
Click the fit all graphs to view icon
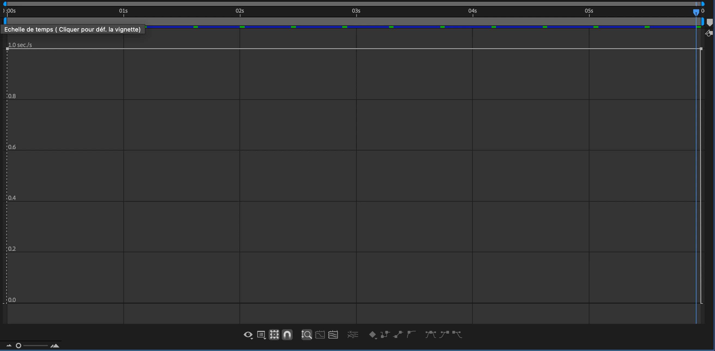(x=333, y=335)
